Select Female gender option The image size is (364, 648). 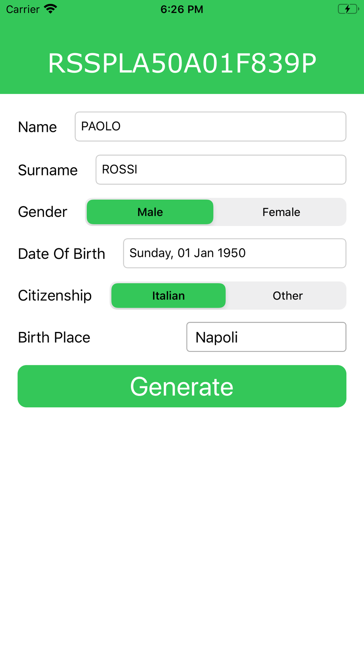tap(281, 212)
